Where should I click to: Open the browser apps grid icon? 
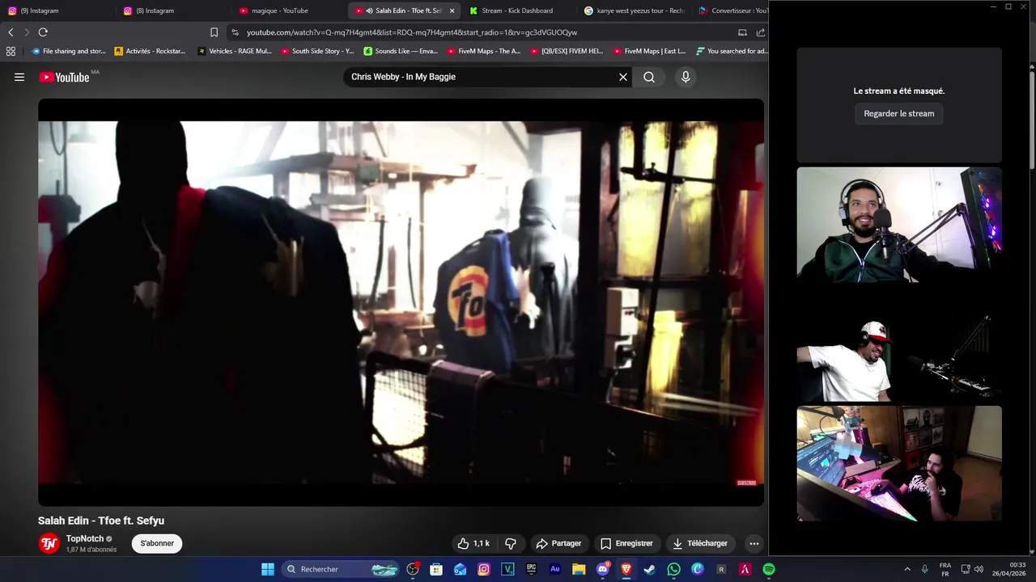[11, 51]
